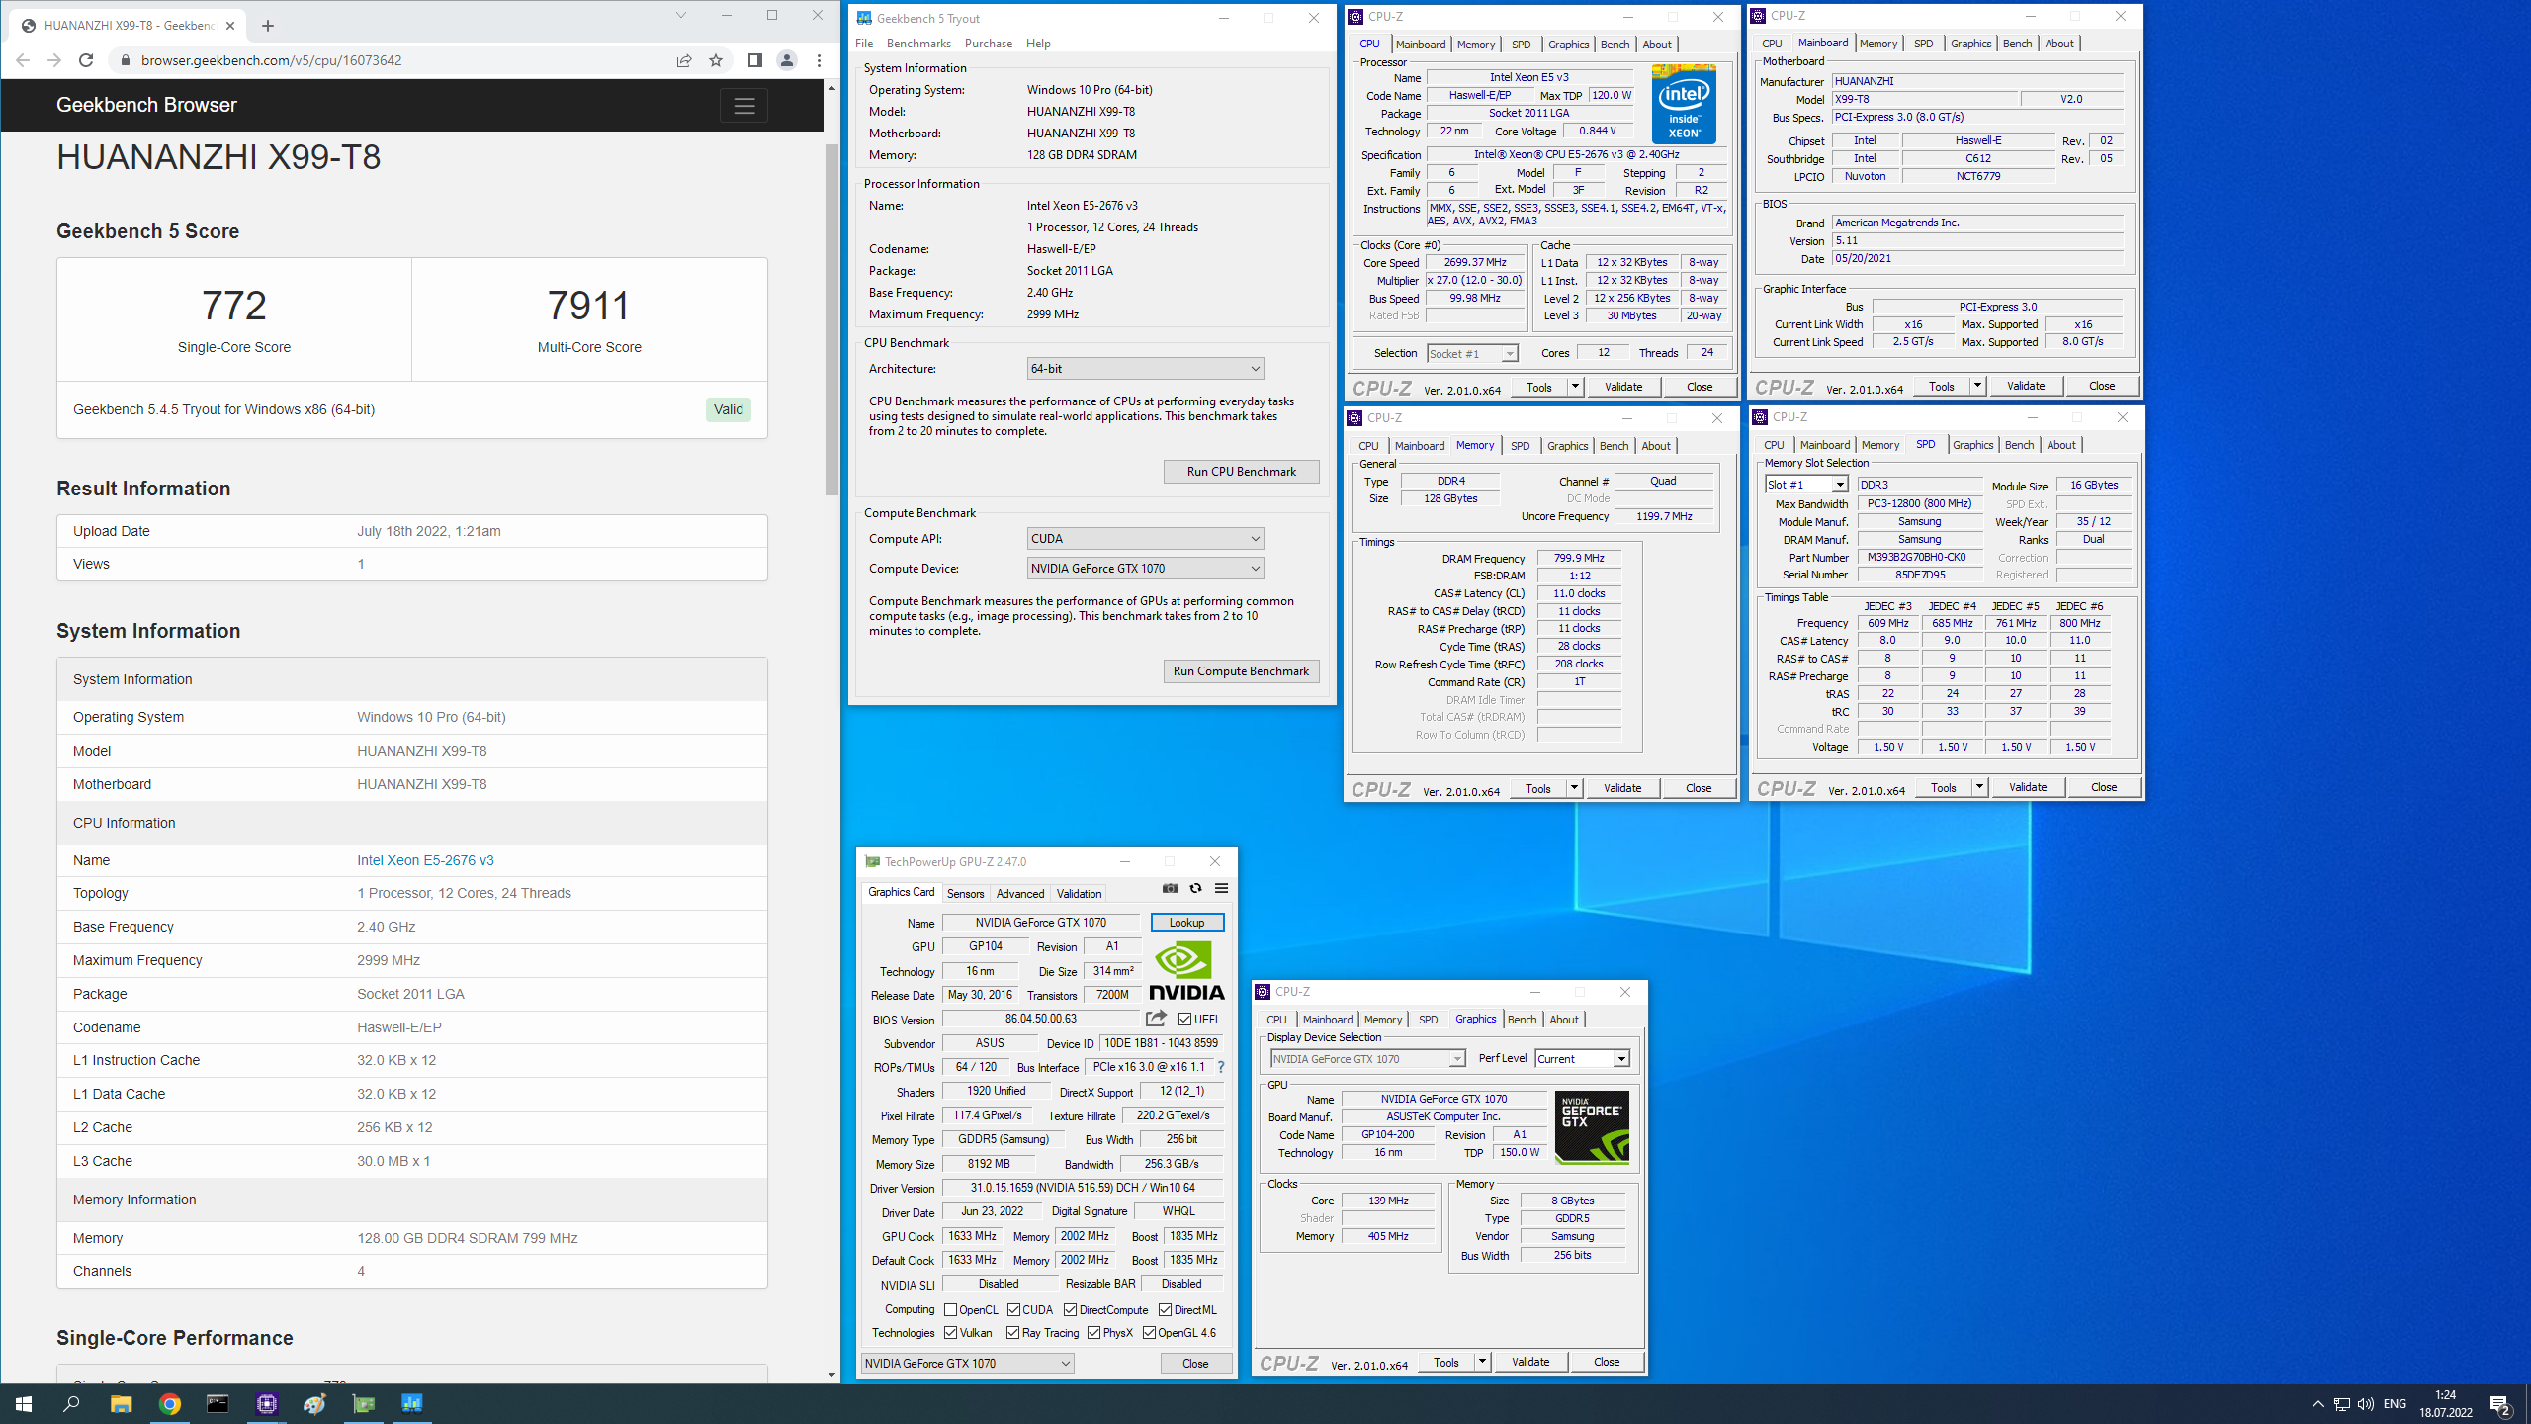The image size is (2531, 1424).
Task: Go back in Chrome
Action: point(23,60)
